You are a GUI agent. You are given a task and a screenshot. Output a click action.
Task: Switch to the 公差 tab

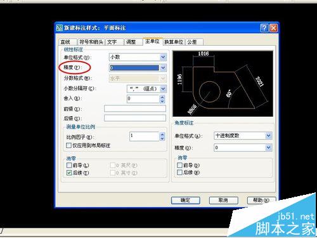pos(195,42)
